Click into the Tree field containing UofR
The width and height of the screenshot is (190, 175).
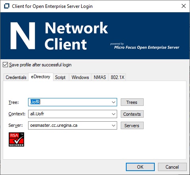point(72,102)
